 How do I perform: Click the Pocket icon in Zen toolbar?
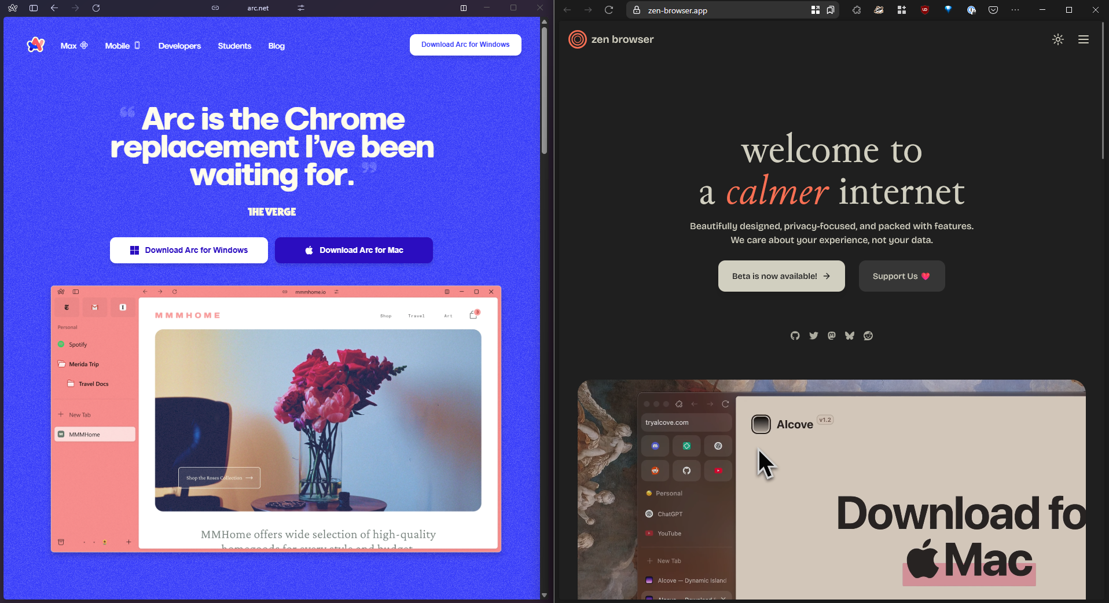point(993,10)
